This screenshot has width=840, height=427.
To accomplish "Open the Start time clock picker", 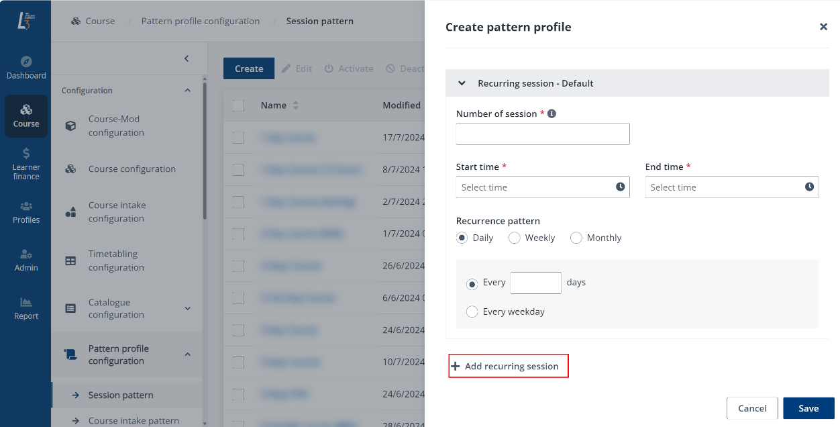I will click(x=621, y=187).
